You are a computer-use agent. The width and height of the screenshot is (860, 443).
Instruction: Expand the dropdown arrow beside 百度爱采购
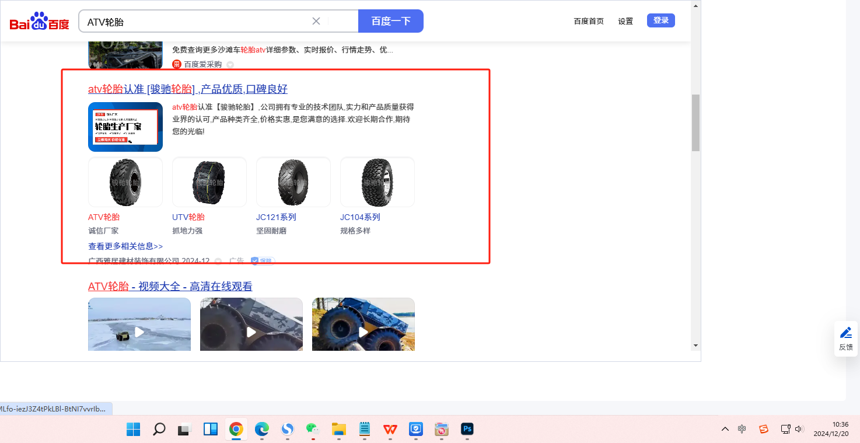[230, 65]
